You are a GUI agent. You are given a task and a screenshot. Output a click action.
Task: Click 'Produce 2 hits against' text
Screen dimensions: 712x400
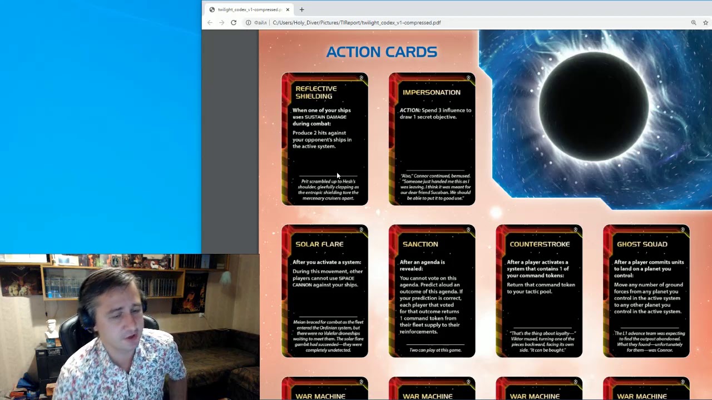click(319, 133)
